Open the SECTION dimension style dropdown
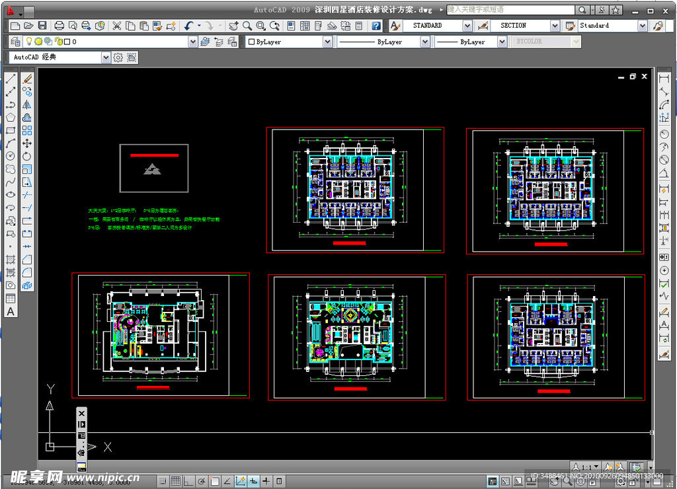This screenshot has height=489, width=677. click(x=555, y=26)
